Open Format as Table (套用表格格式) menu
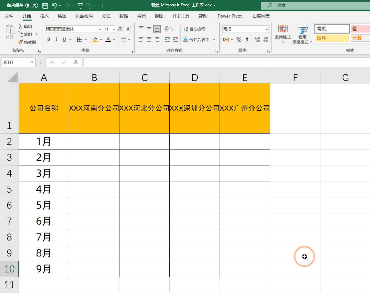Viewport: 370px width, 293px height. click(x=302, y=34)
